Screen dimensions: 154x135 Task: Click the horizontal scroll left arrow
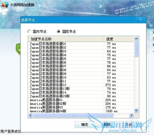30,115
